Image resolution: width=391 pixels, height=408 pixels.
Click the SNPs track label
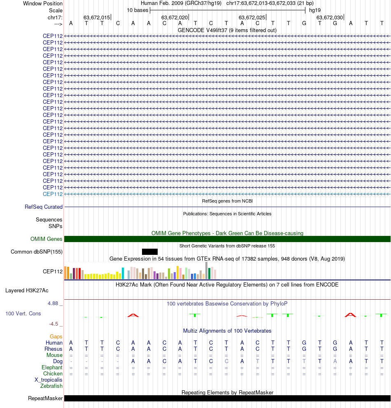pyautogui.click(x=56, y=226)
